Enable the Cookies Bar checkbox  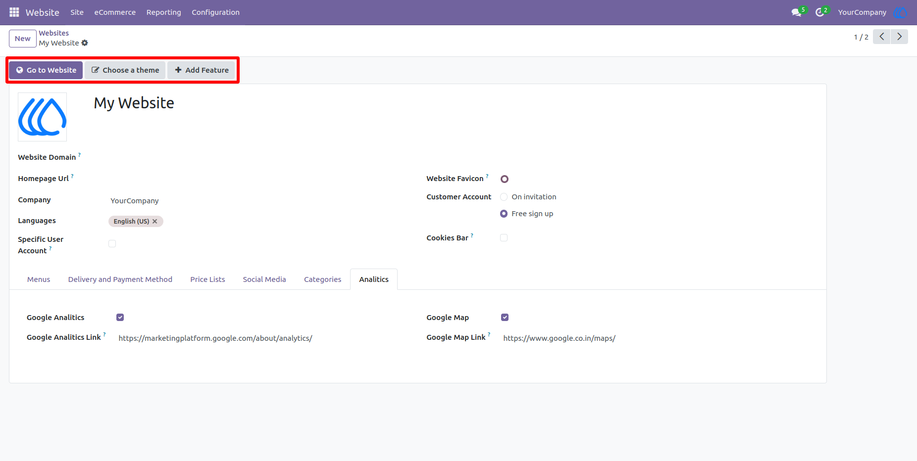click(x=504, y=237)
